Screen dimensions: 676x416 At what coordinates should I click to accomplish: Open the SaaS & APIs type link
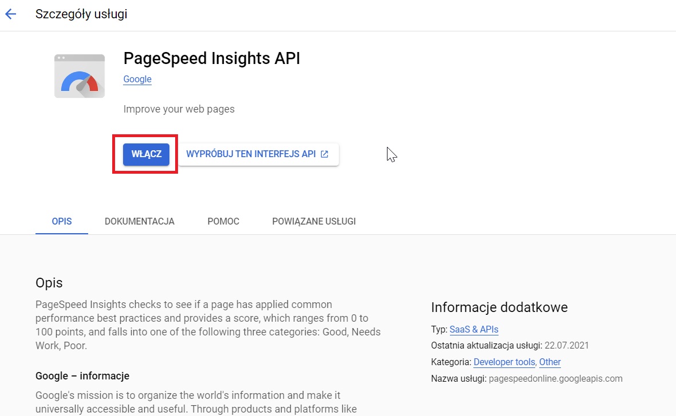[x=474, y=329]
